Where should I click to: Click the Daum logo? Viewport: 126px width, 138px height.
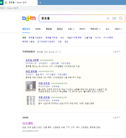coord(29,18)
